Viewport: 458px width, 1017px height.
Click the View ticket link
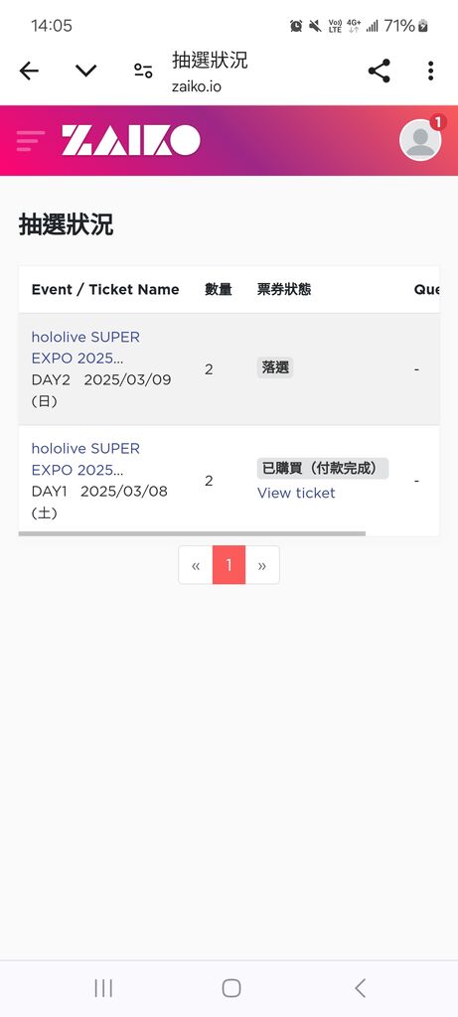[296, 493]
